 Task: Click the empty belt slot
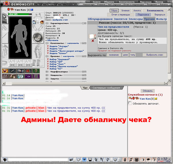5,63
